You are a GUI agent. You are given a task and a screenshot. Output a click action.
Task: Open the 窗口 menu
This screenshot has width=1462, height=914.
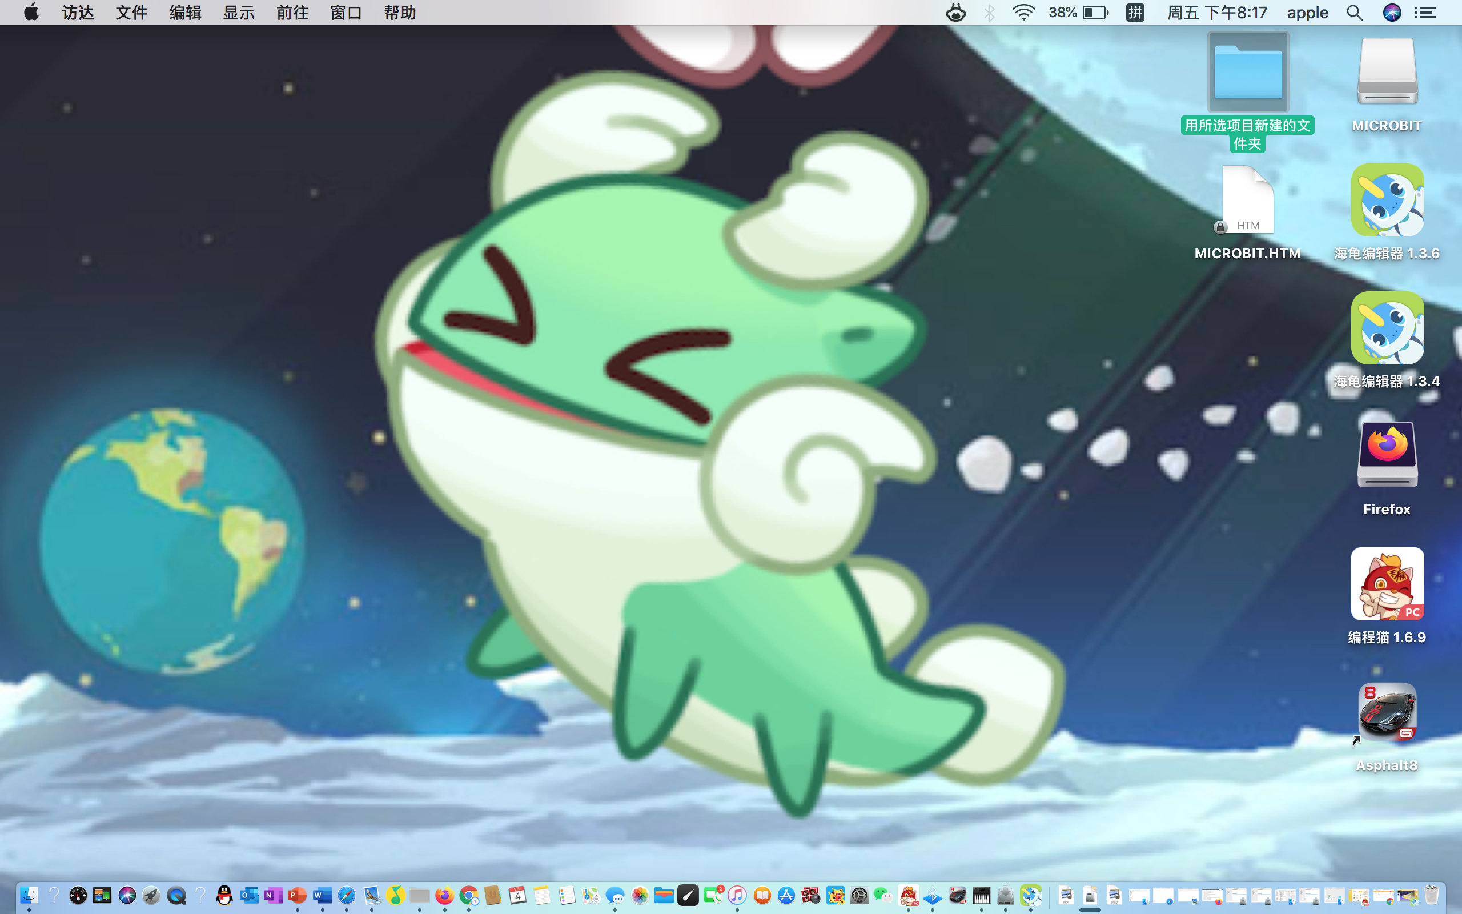(347, 13)
